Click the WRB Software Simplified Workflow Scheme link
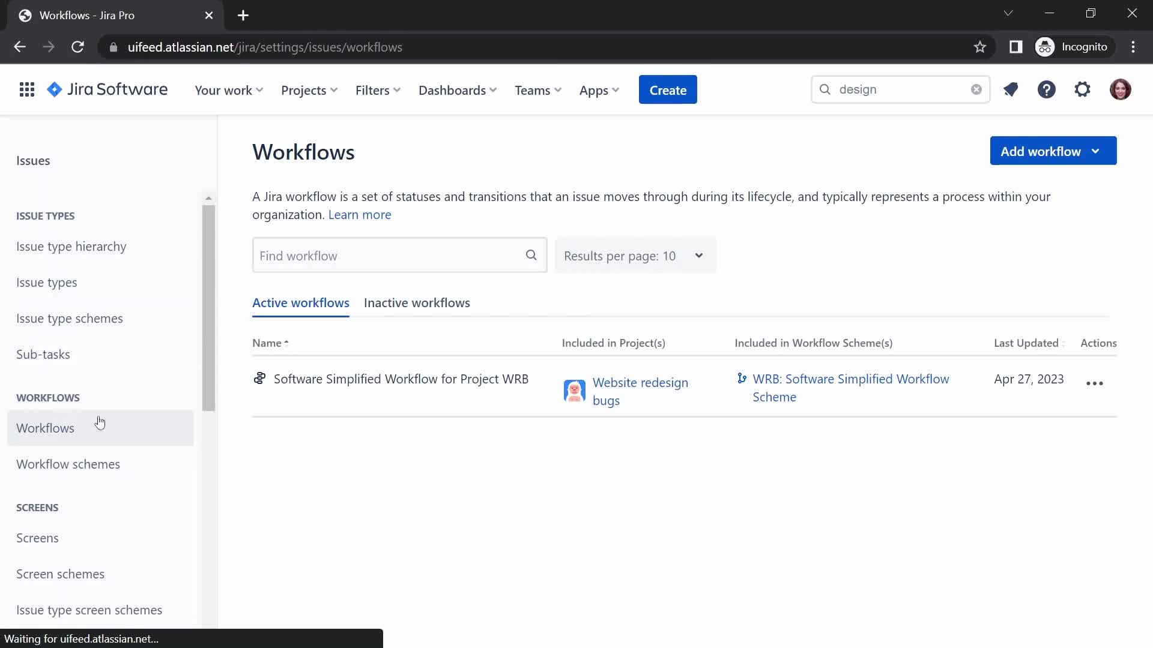Viewport: 1153px width, 648px height. pyautogui.click(x=852, y=388)
